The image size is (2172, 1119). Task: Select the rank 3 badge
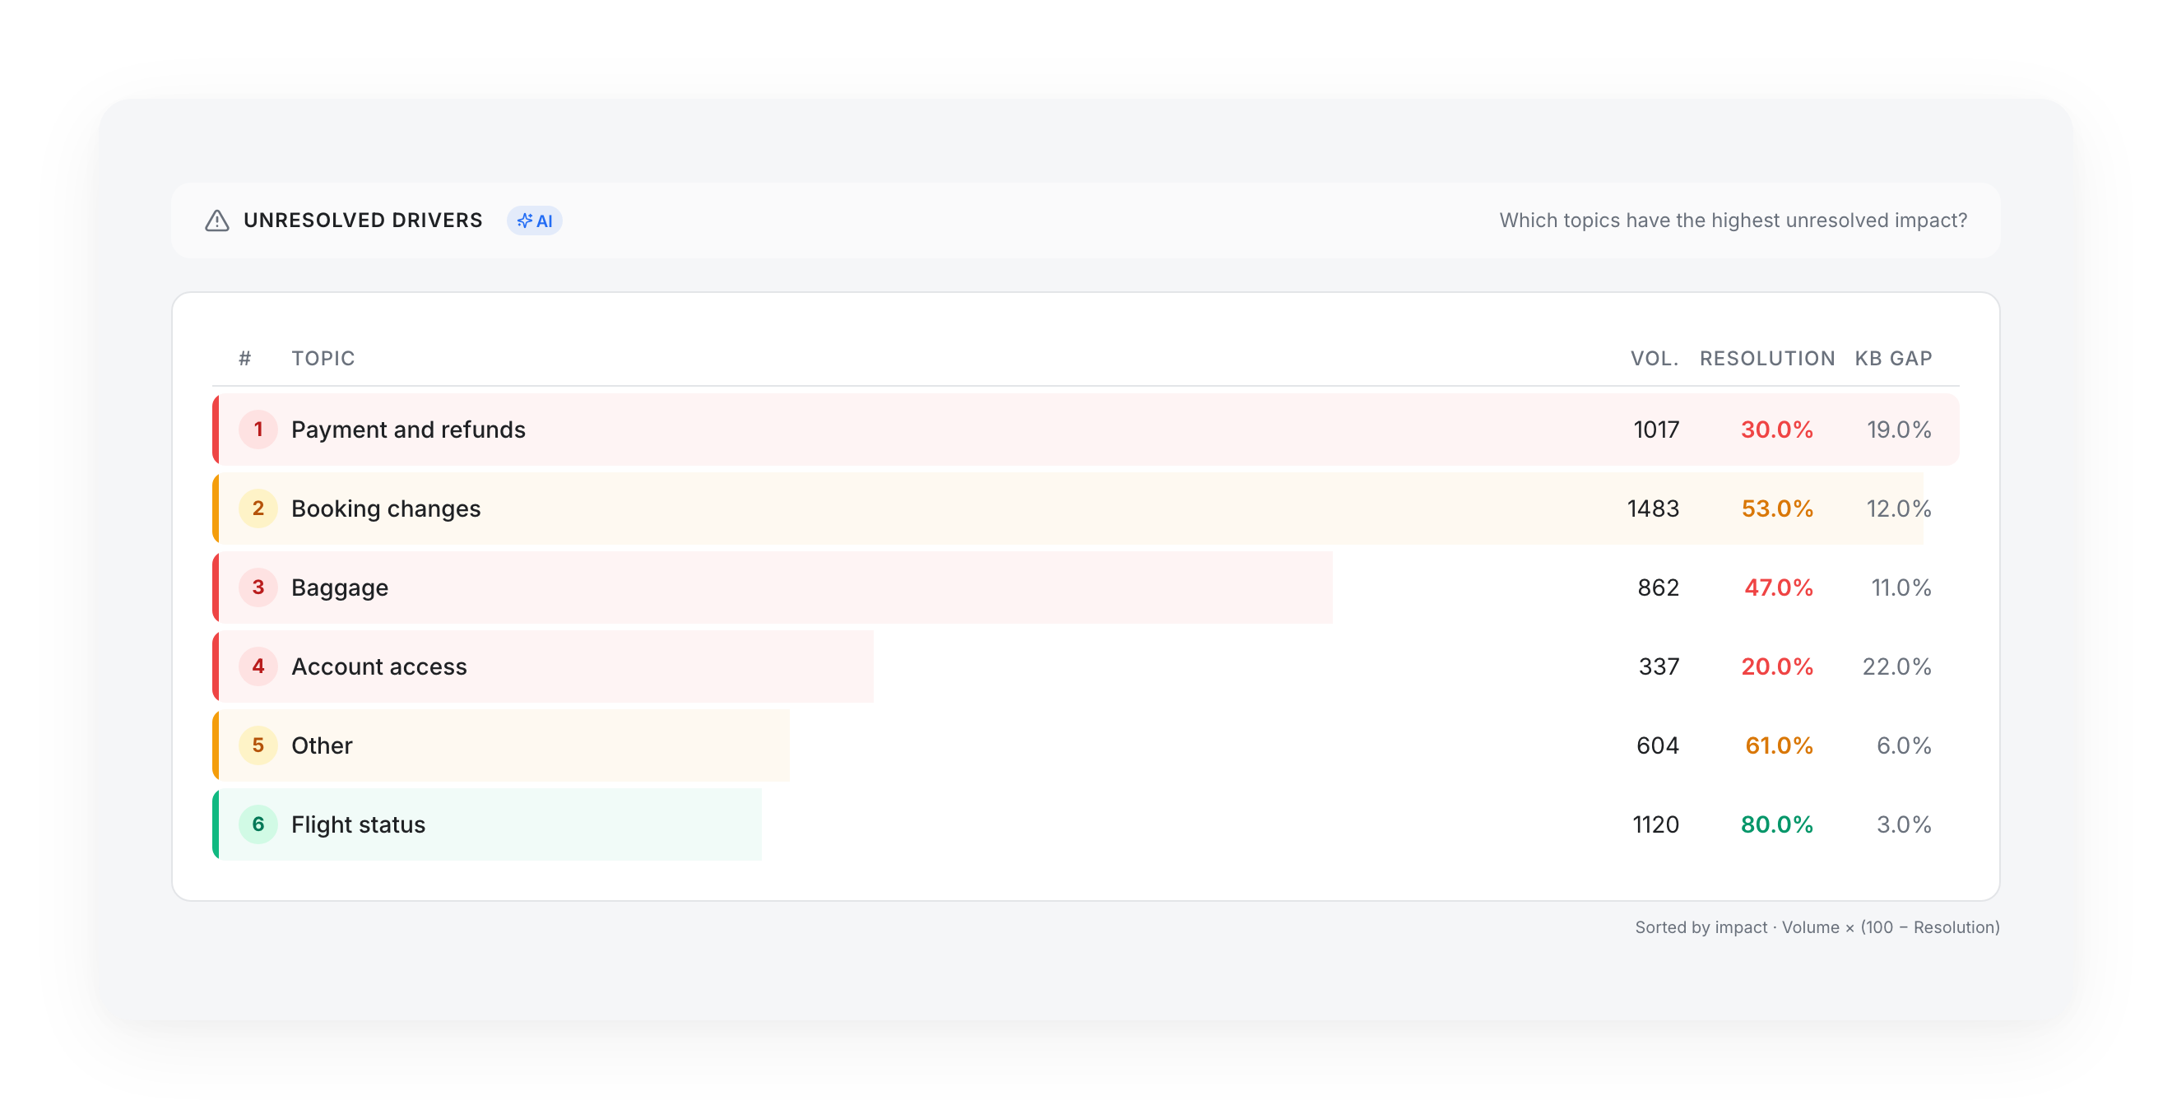click(x=258, y=587)
